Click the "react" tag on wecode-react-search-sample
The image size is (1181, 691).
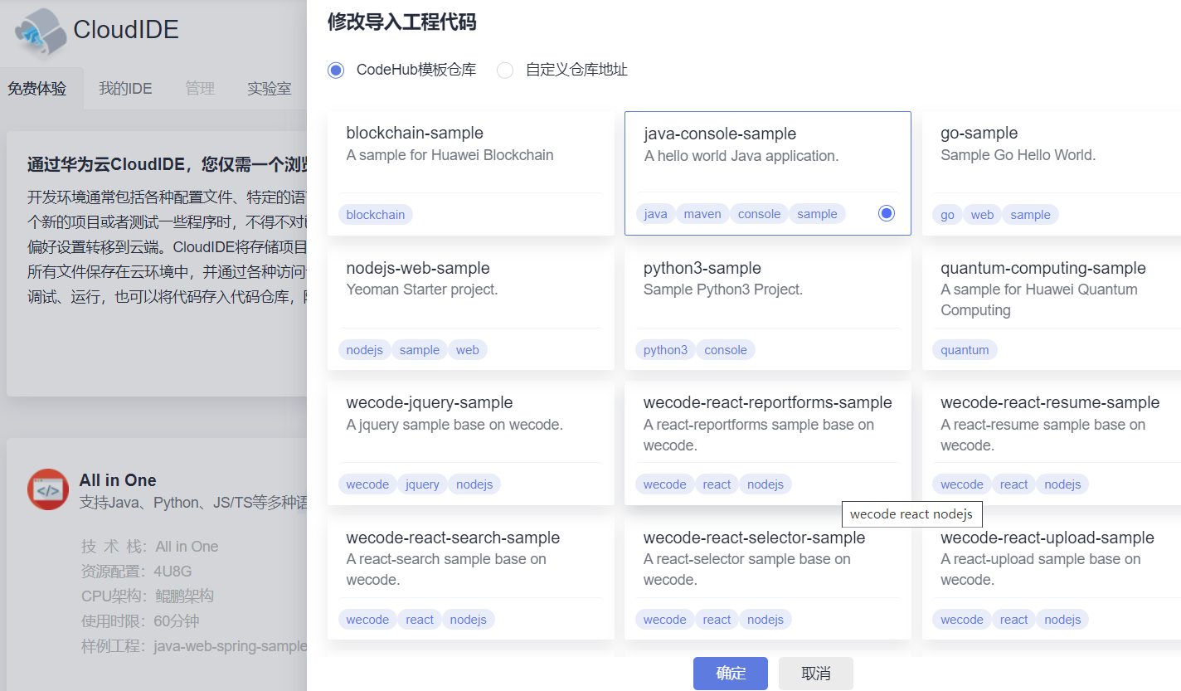pyautogui.click(x=420, y=620)
